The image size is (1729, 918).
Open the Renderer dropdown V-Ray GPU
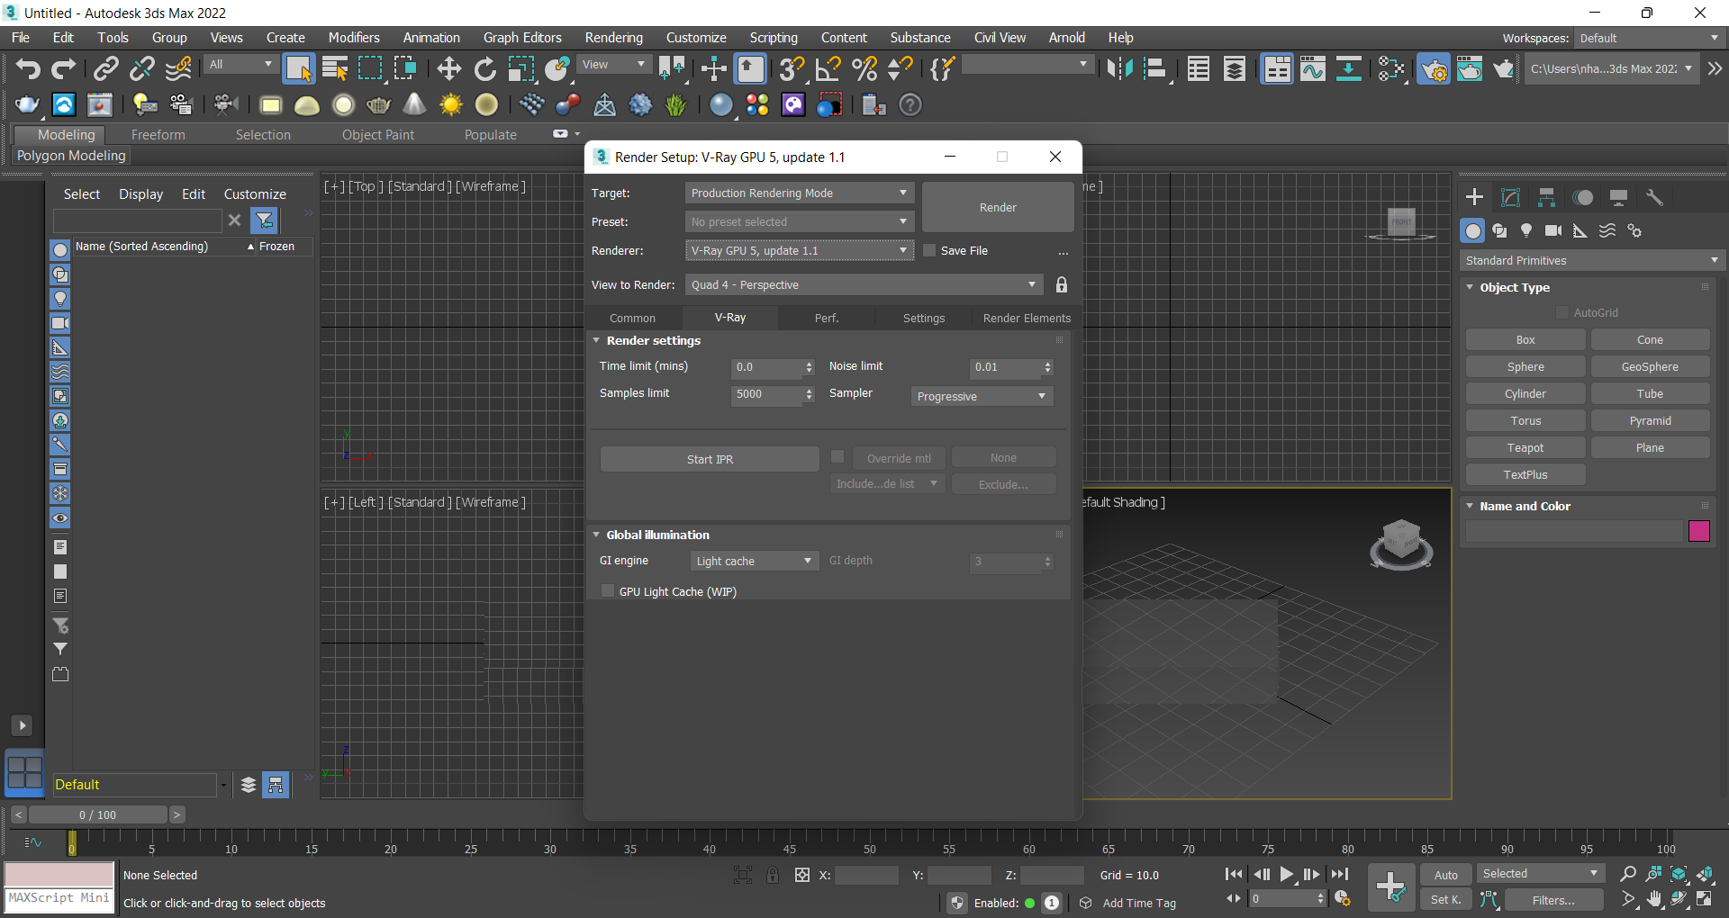[x=800, y=251]
